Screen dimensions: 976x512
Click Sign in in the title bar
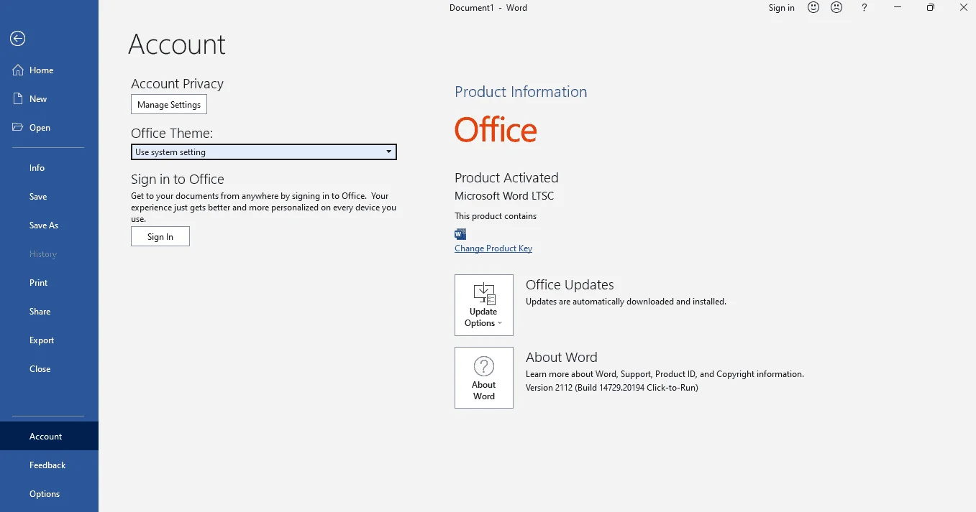pos(781,8)
